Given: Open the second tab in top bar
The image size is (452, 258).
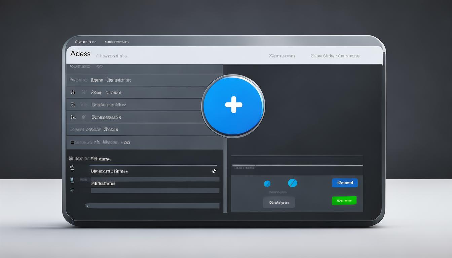Looking at the screenshot, I should 116,42.
